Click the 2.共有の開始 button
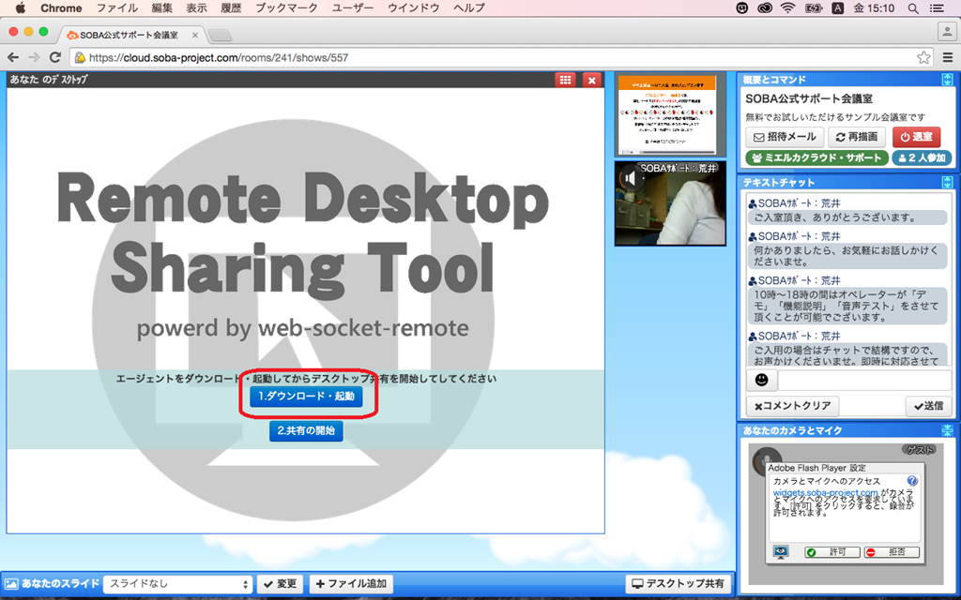 tap(306, 430)
